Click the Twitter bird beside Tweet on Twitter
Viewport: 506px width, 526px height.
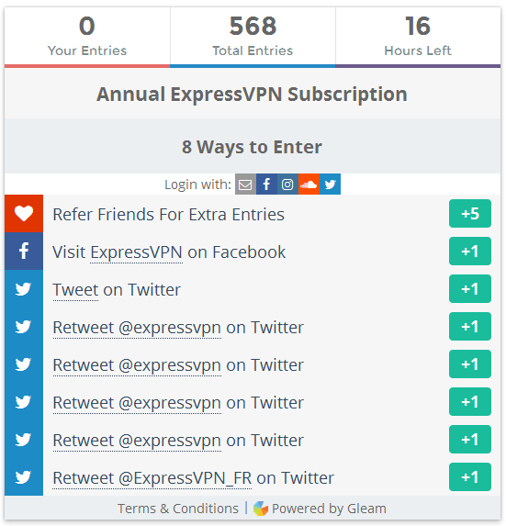pos(24,289)
